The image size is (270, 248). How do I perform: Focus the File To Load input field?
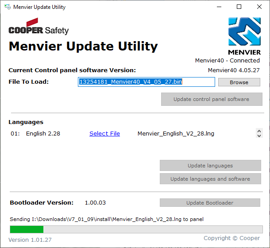click(147, 82)
